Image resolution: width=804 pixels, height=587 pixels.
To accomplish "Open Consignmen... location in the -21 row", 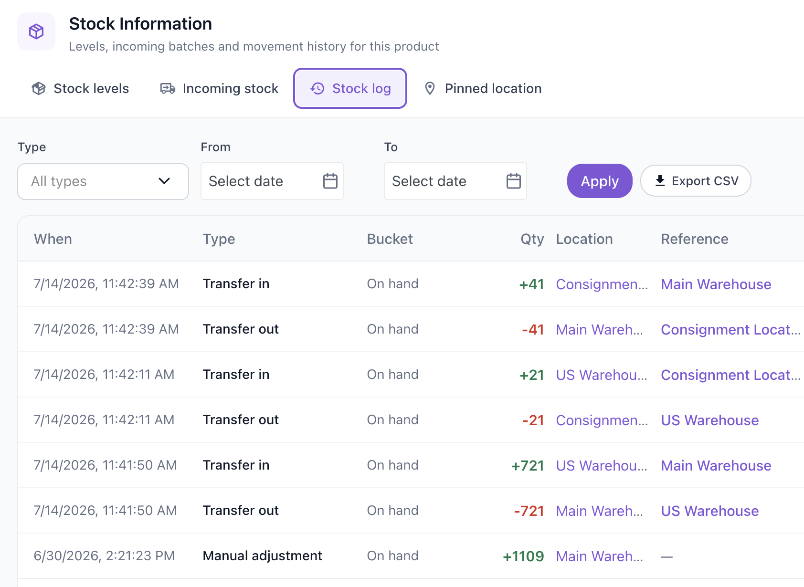I will pos(602,420).
